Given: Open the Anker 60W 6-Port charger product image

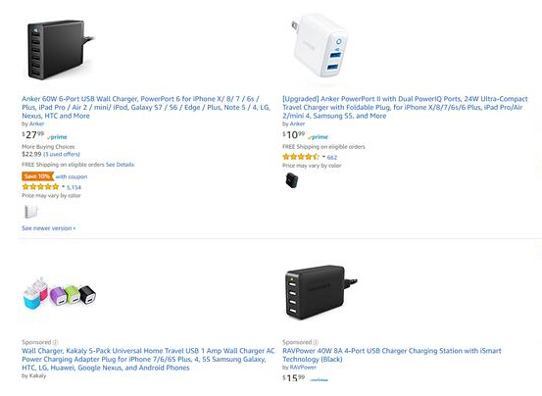Looking at the screenshot, I should [60, 49].
